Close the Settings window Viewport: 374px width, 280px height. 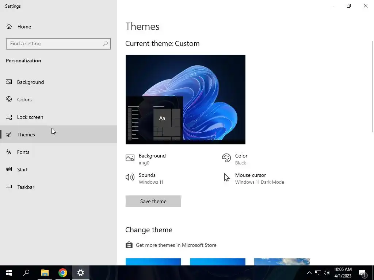click(x=365, y=6)
